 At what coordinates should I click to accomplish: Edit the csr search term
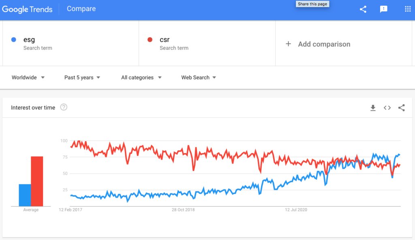[165, 40]
